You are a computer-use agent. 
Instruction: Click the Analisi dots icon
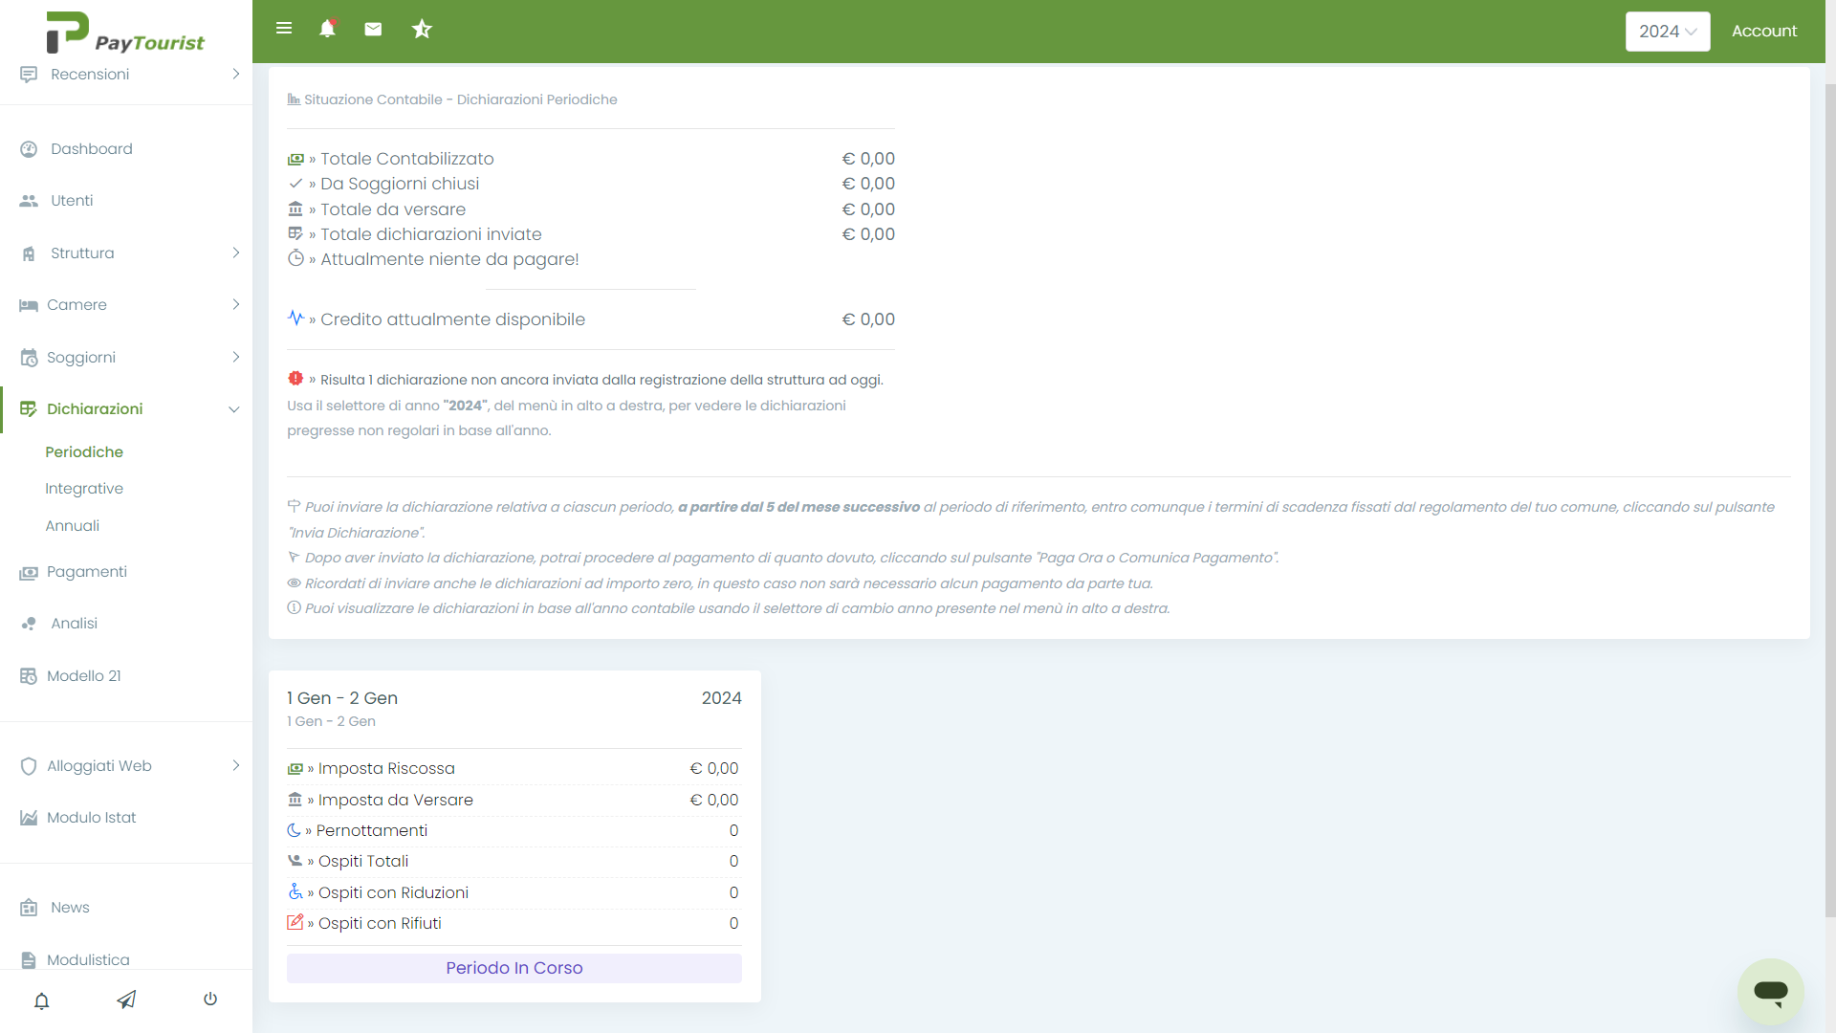click(29, 624)
